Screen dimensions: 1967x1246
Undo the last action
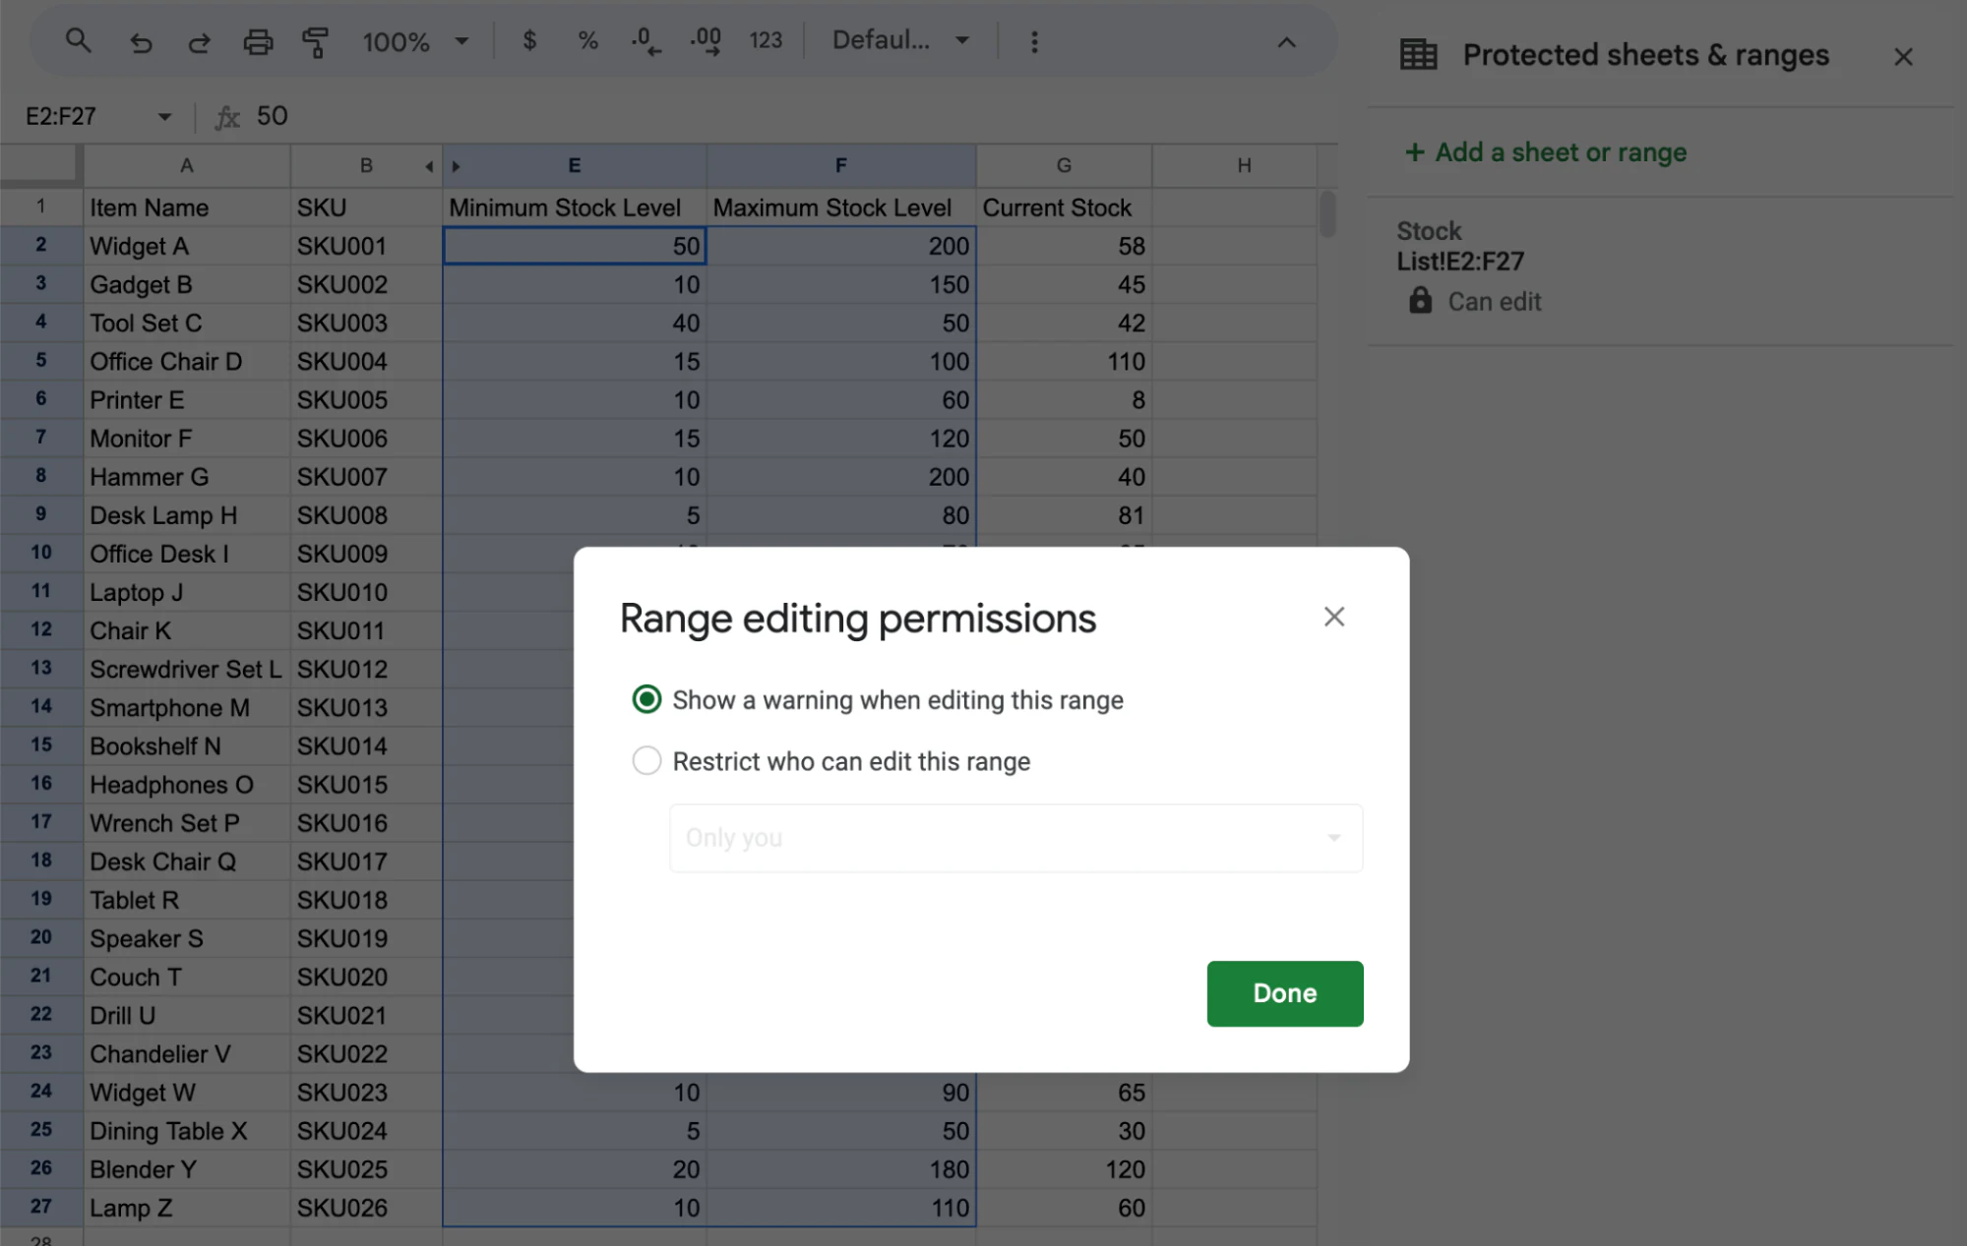(x=141, y=41)
